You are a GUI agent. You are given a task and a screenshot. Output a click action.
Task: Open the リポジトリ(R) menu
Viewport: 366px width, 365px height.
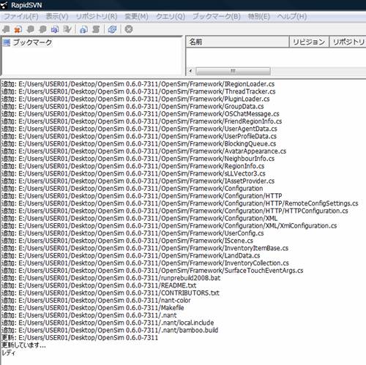pyautogui.click(x=97, y=17)
